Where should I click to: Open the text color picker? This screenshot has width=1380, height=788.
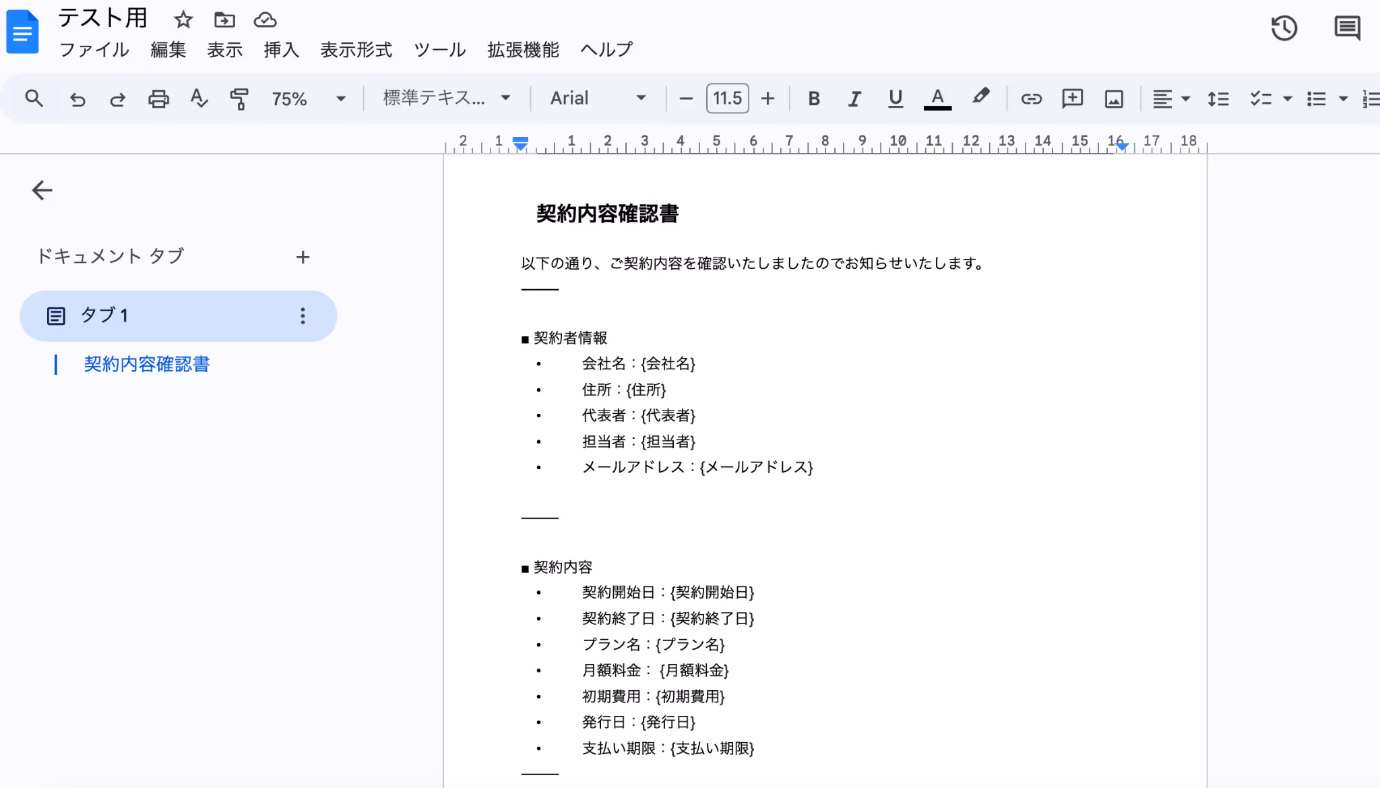pos(937,99)
